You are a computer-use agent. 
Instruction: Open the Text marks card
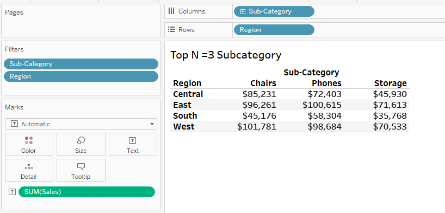[133, 144]
